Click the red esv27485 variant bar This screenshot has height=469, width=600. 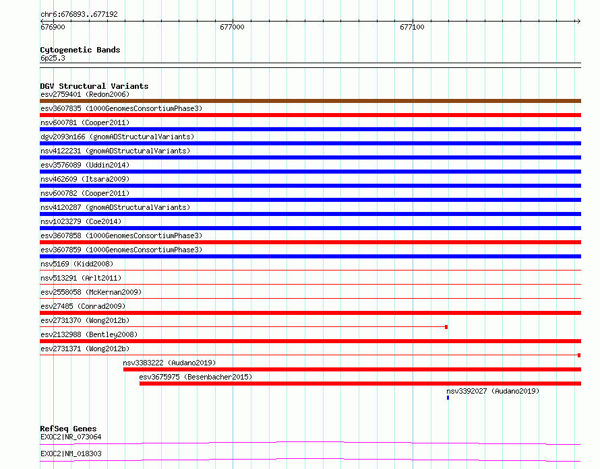tap(310, 313)
